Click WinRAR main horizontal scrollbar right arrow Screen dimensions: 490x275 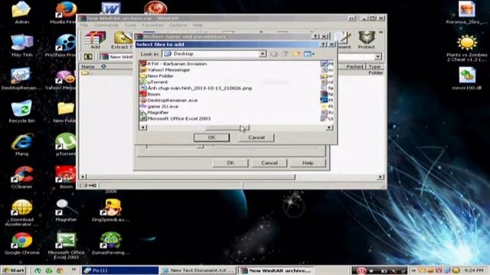point(381,176)
